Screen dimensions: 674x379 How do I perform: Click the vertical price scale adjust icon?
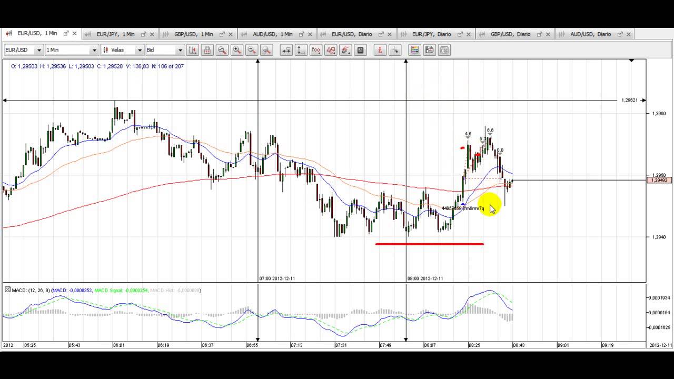[x=301, y=50]
